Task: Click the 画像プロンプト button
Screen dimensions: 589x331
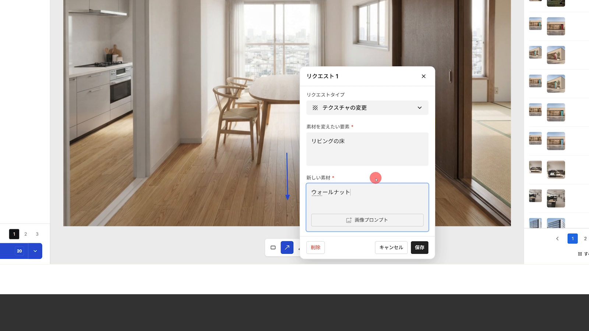Action: (367, 220)
